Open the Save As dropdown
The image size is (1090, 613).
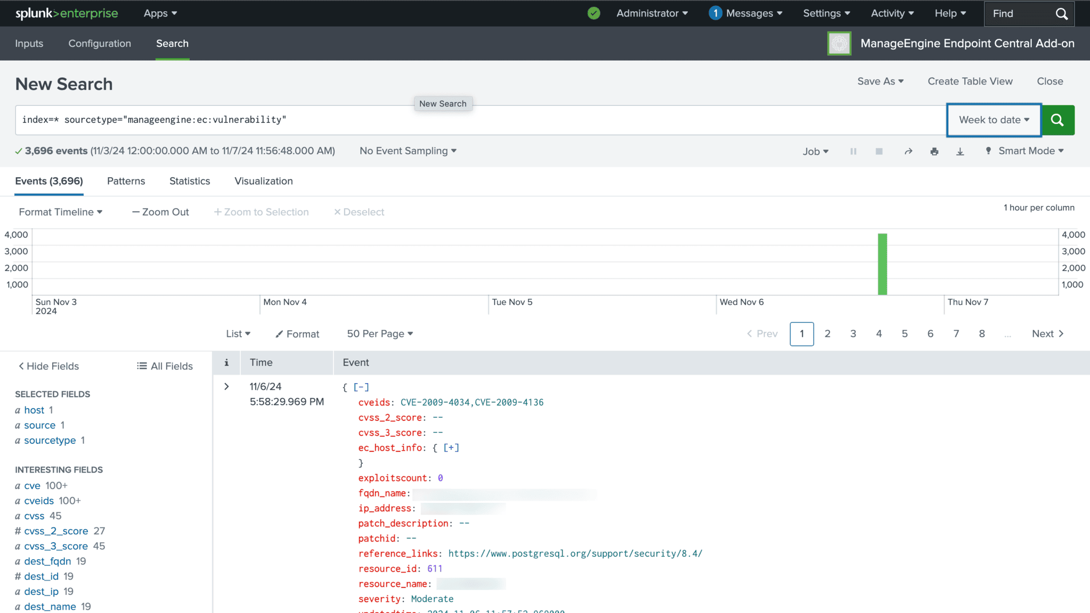tap(880, 81)
